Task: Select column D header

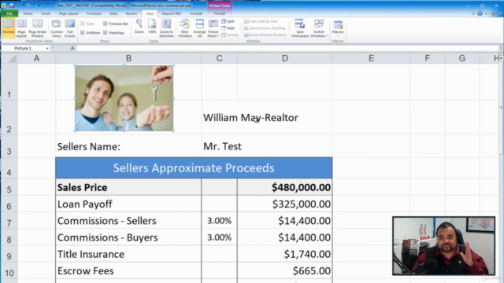Action: [285, 58]
